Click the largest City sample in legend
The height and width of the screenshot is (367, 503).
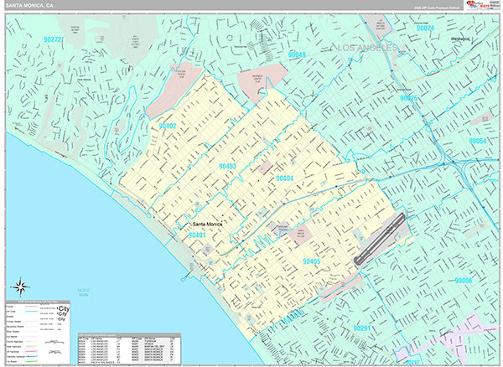pos(64,308)
